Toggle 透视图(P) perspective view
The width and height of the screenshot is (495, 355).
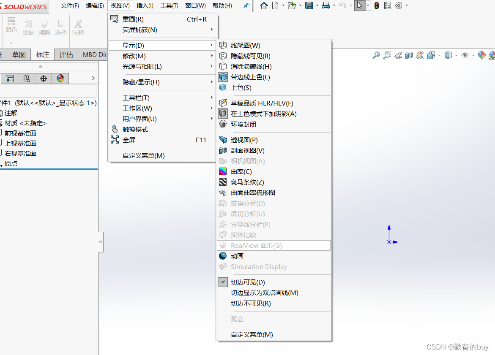[273, 140]
